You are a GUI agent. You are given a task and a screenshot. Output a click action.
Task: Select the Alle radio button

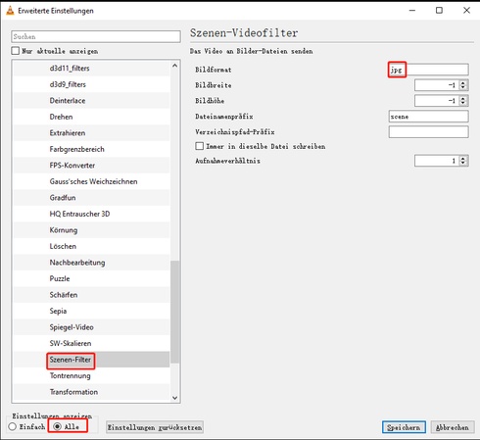point(57,426)
